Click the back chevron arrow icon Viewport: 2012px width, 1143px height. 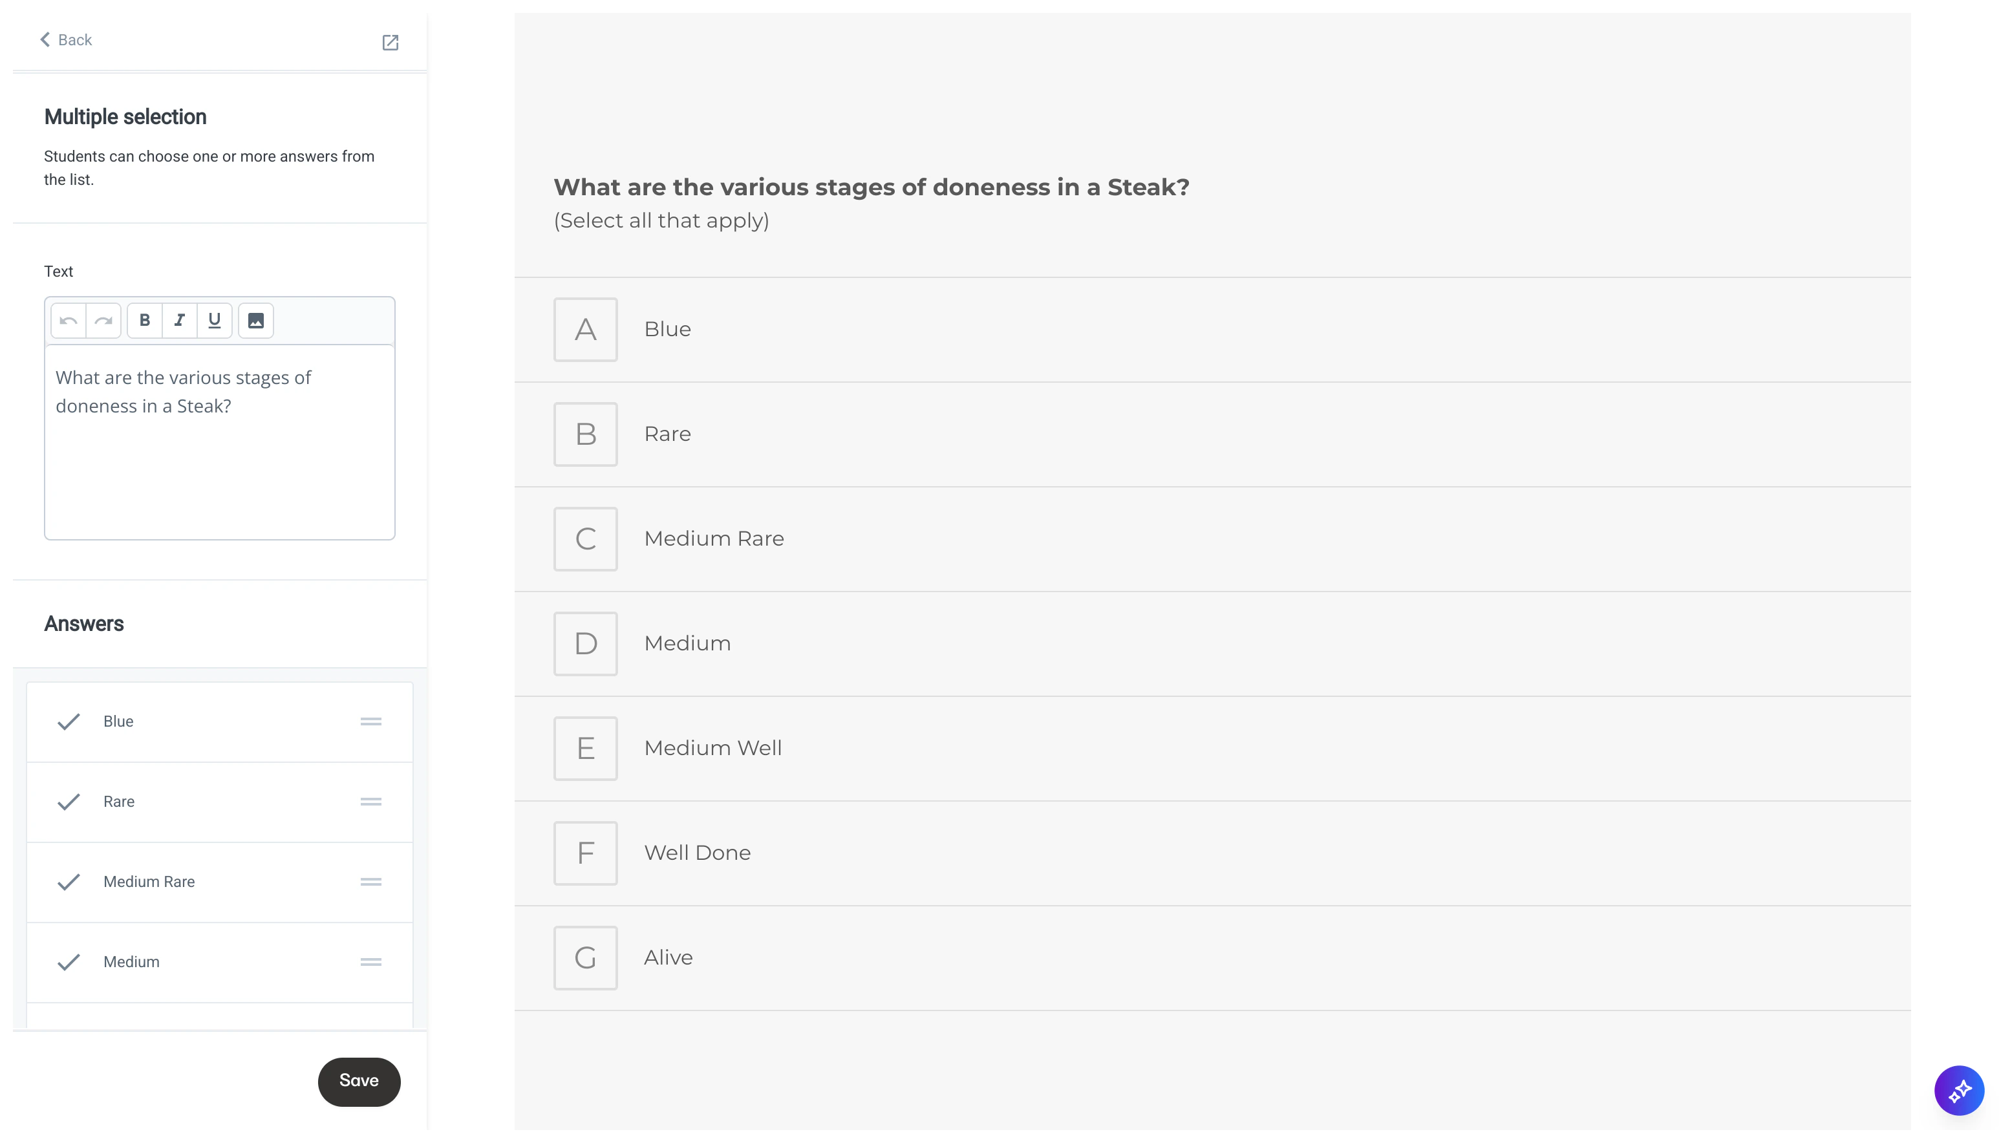coord(45,39)
